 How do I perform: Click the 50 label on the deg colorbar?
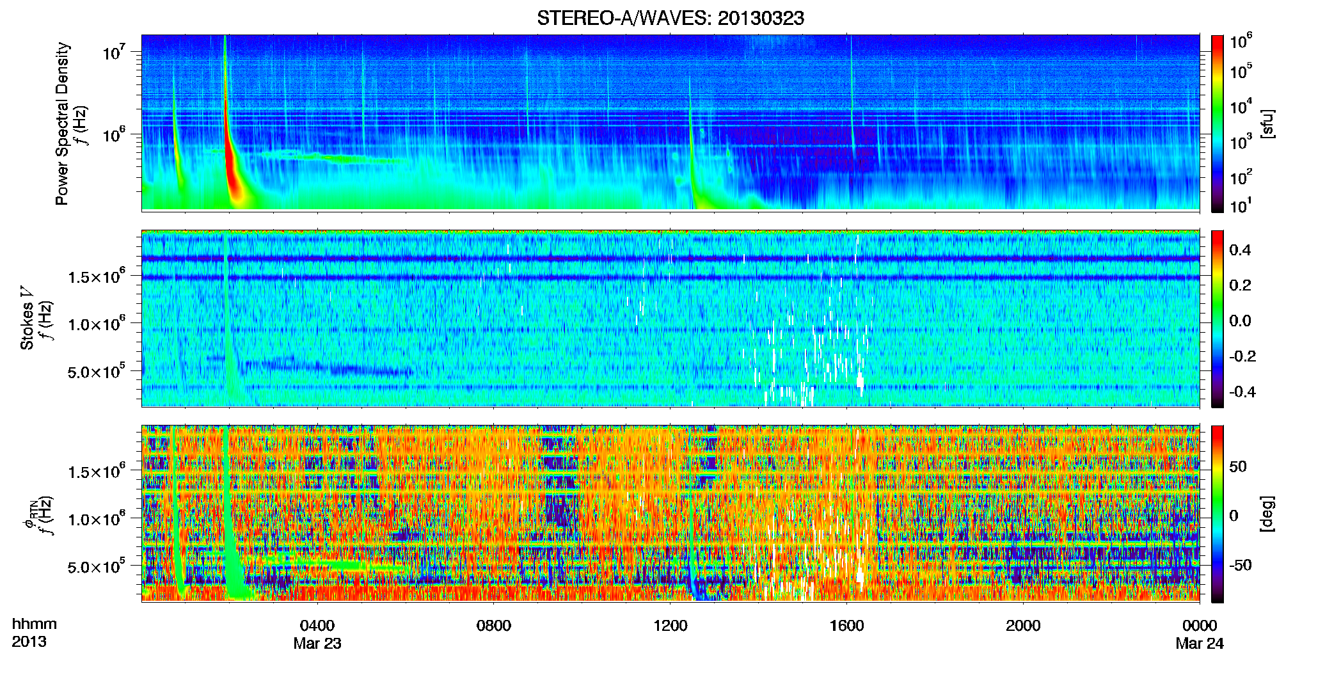(1238, 466)
